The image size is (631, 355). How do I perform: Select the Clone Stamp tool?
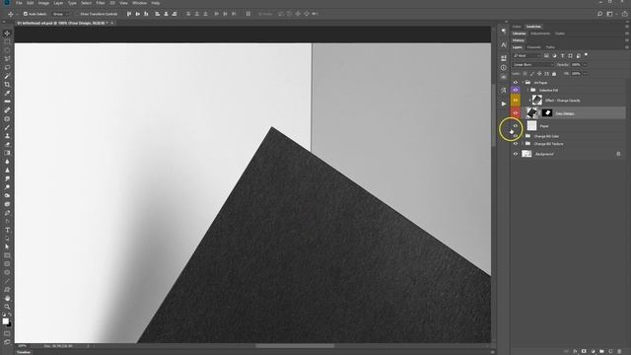tap(7, 136)
